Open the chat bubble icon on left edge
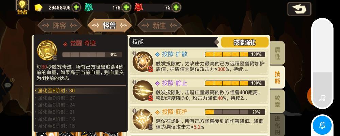 [8, 85]
